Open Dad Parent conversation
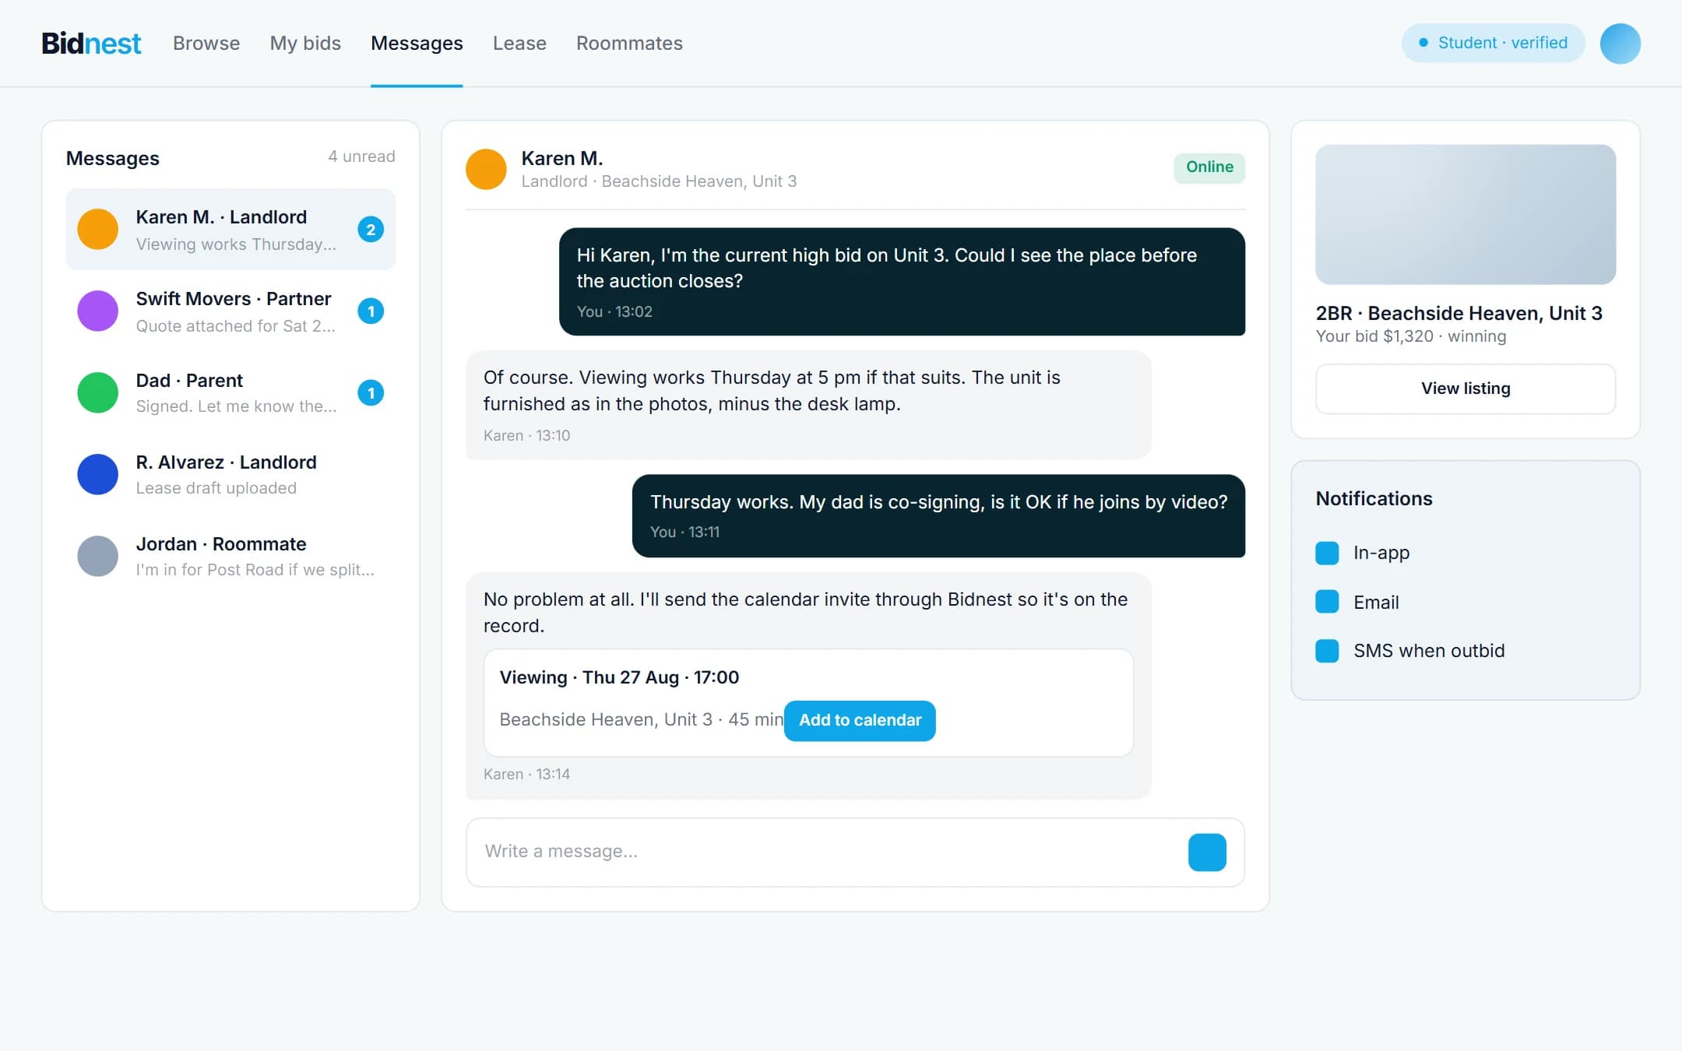 point(230,392)
